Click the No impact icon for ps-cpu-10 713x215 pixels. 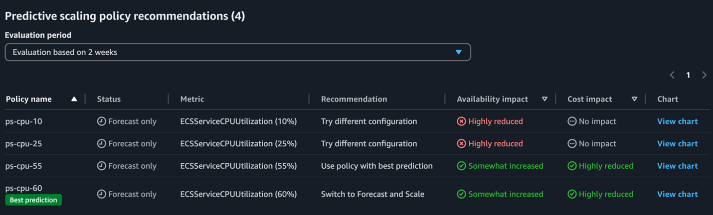[572, 121]
